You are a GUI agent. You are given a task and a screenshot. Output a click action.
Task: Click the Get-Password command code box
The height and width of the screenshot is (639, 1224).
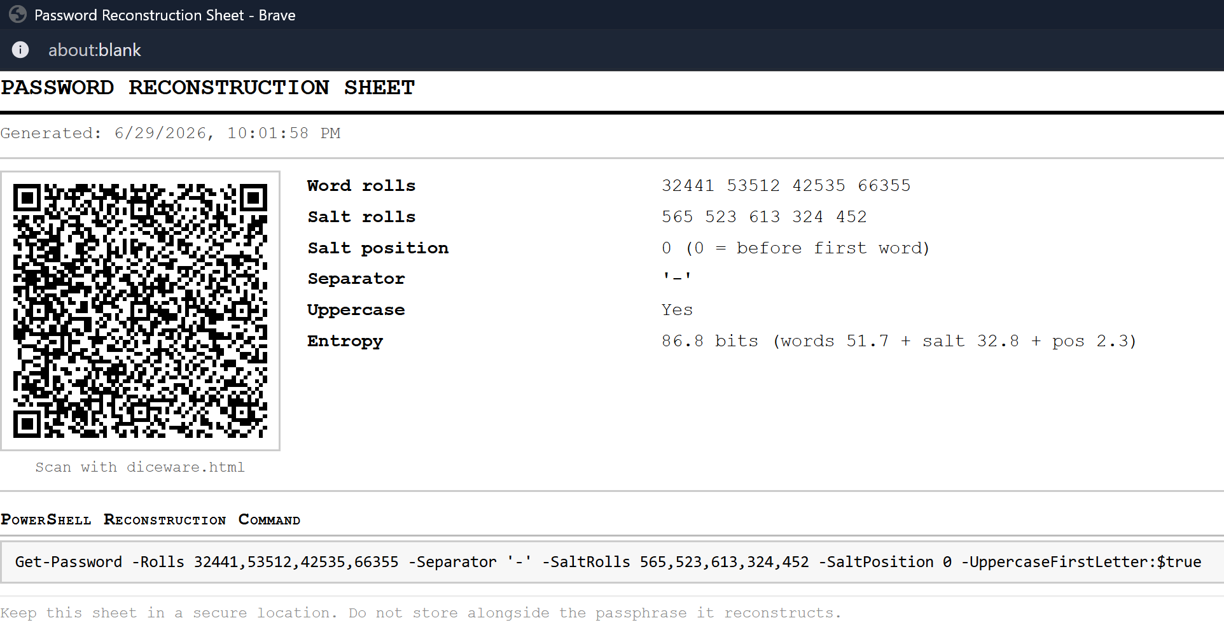click(x=612, y=562)
